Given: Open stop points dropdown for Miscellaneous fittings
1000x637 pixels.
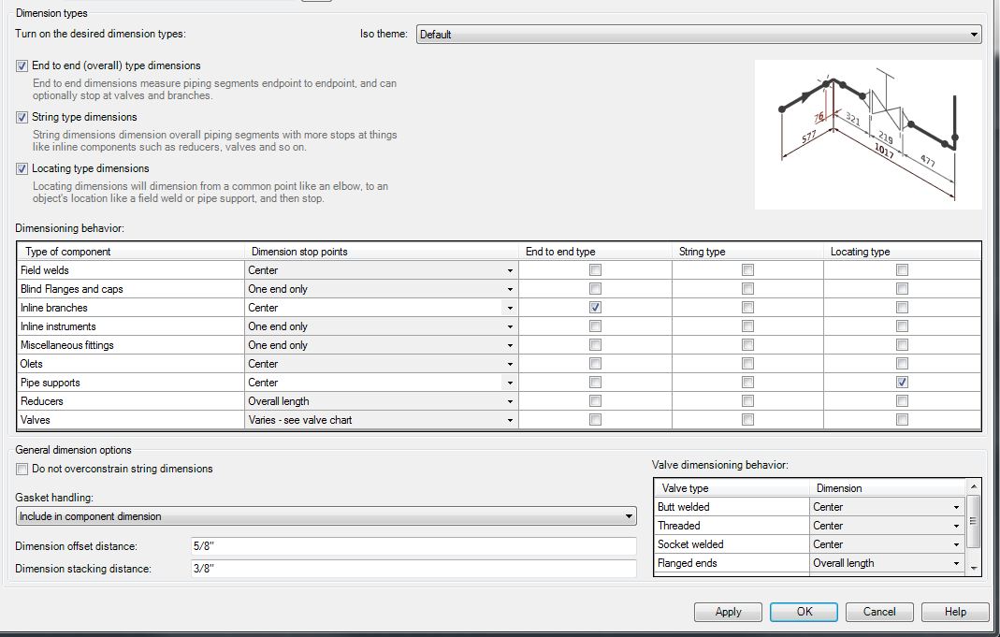Looking at the screenshot, I should [510, 345].
